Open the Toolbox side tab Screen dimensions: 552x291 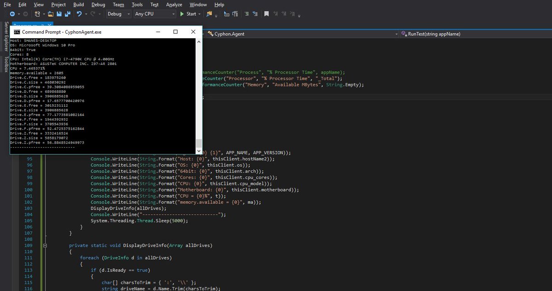[x=6, y=64]
